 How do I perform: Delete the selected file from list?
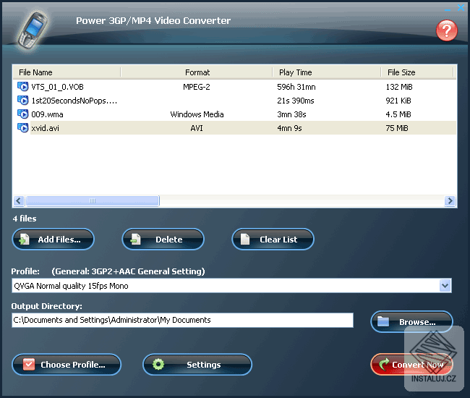[163, 240]
